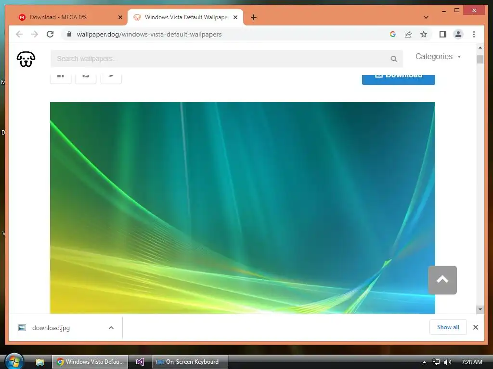Viewport: 493px width, 369px height.
Task: Click the download.jpg file icon
Action: click(22, 328)
